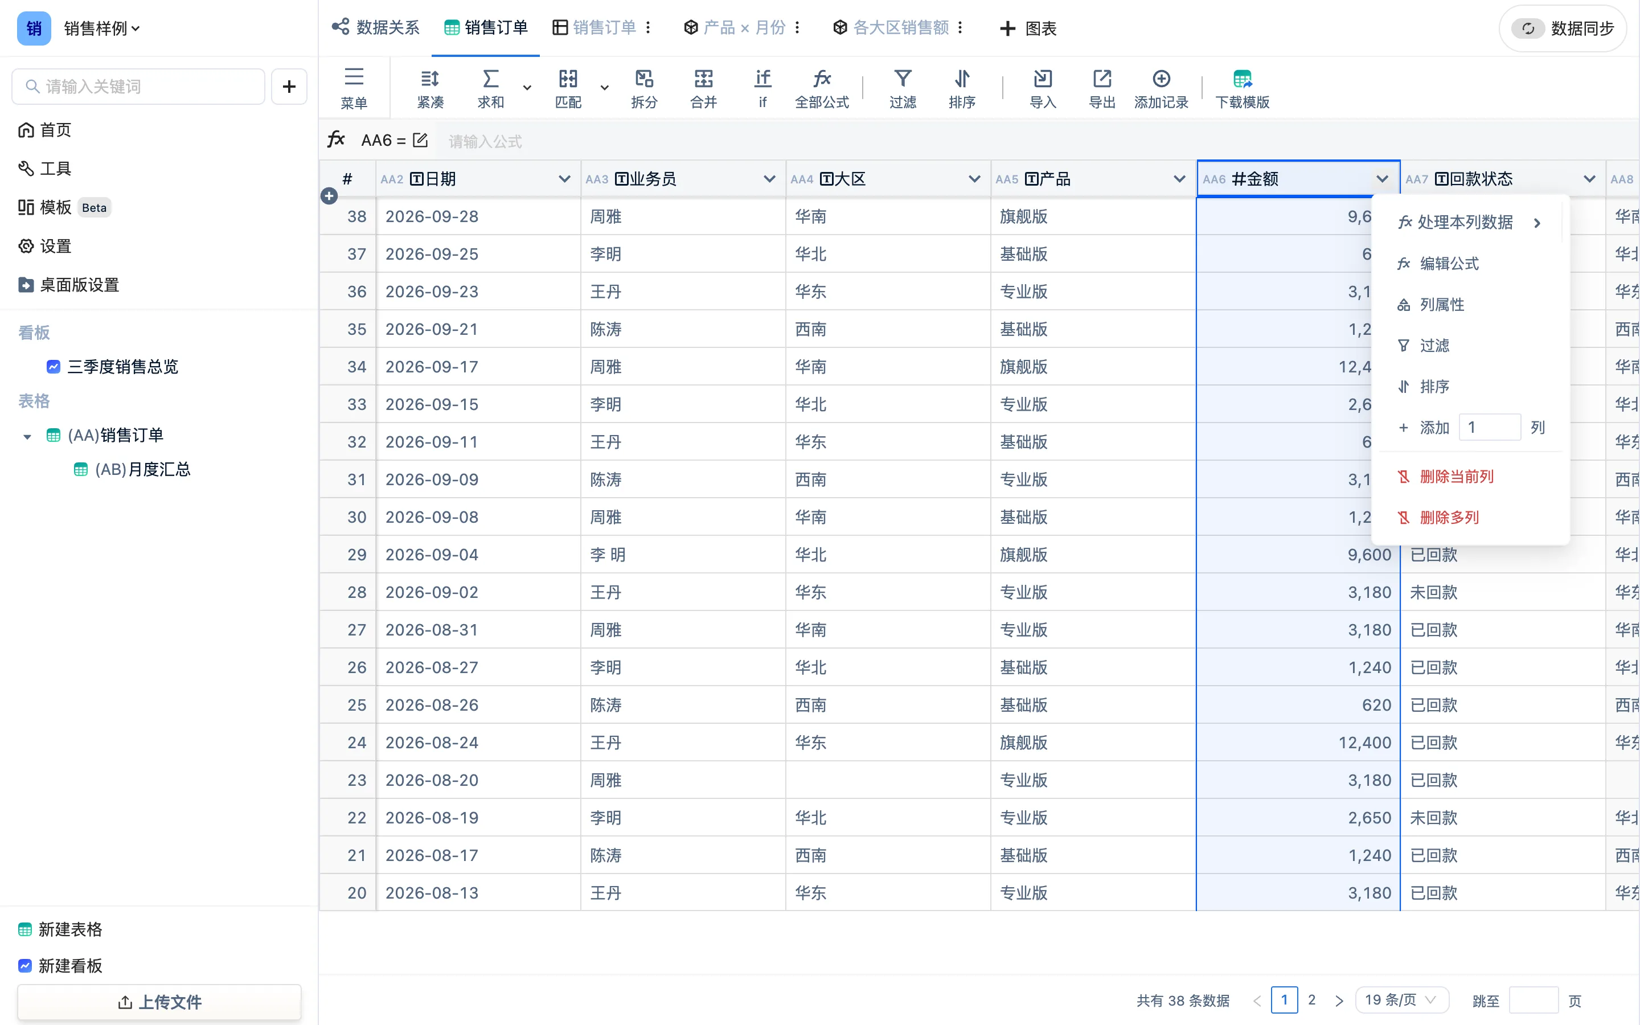Open the 大区 column dropdown arrow

(x=974, y=179)
